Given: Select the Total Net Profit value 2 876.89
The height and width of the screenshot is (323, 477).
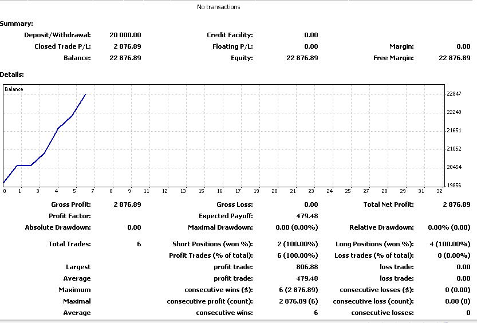Looking at the screenshot, I should click(456, 204).
